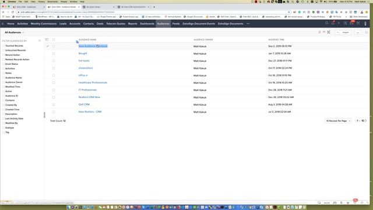This screenshot has width=373, height=210.
Task: Click the filter panel scrollbar handle
Action: pos(44,115)
